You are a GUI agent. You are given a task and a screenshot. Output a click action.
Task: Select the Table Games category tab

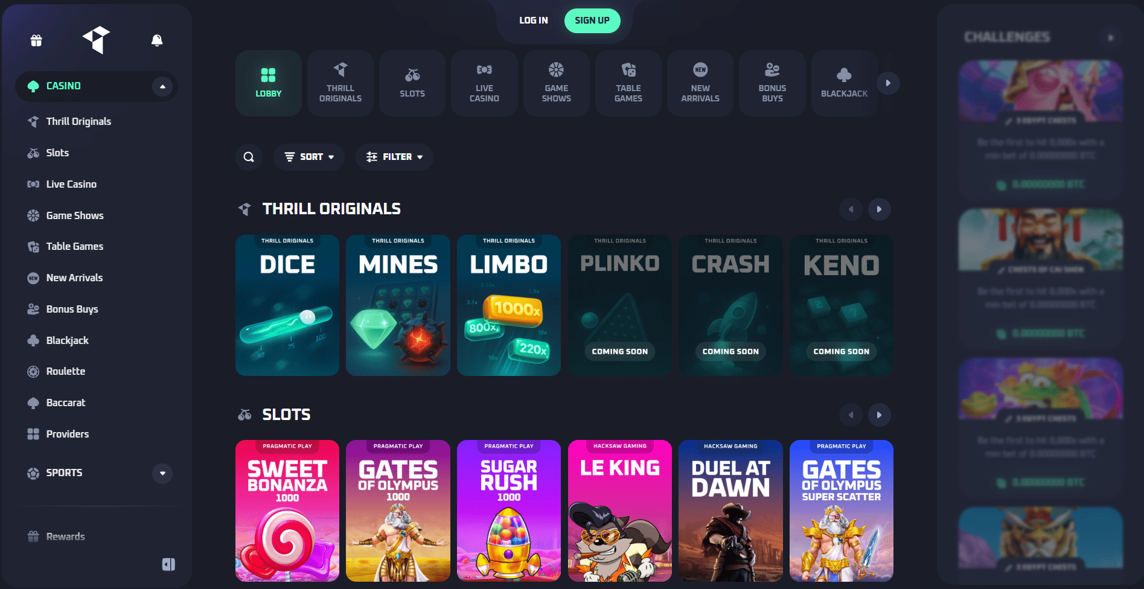(628, 83)
